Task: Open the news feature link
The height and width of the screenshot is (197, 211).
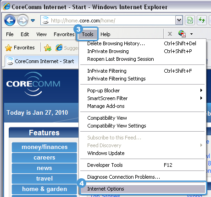Action: (x=44, y=168)
